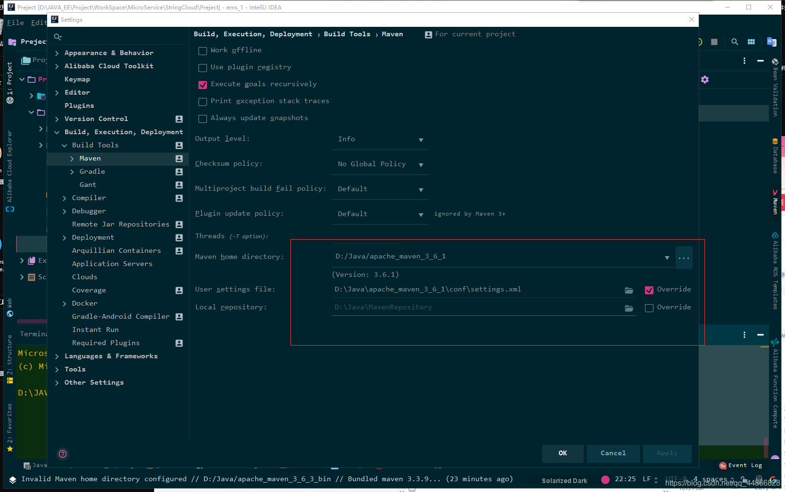Click project-level icon beside Compiler row
The height and width of the screenshot is (492, 785).
(x=179, y=198)
